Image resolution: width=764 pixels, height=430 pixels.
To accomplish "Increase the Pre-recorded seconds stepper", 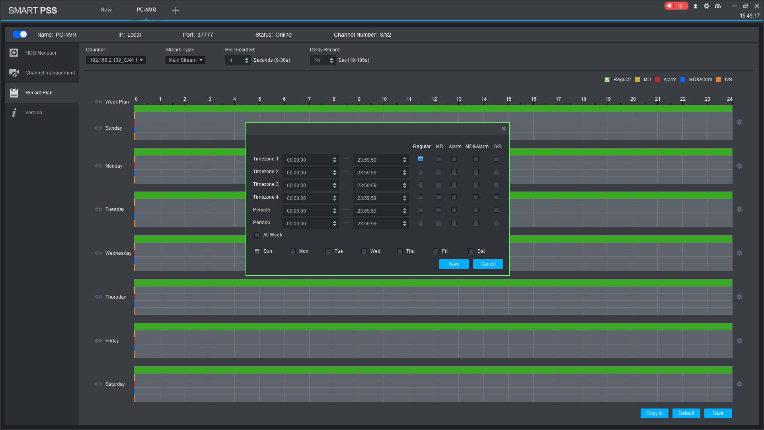I will click(x=247, y=59).
